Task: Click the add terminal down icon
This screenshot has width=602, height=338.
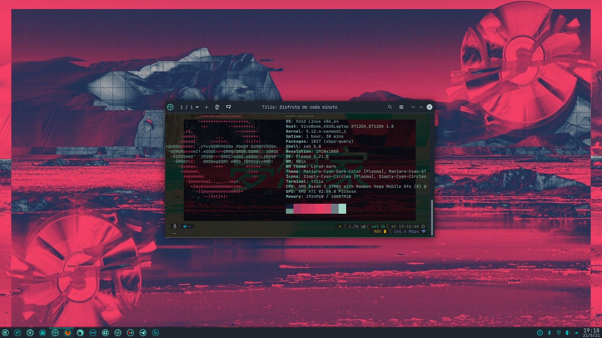Action: point(229,107)
